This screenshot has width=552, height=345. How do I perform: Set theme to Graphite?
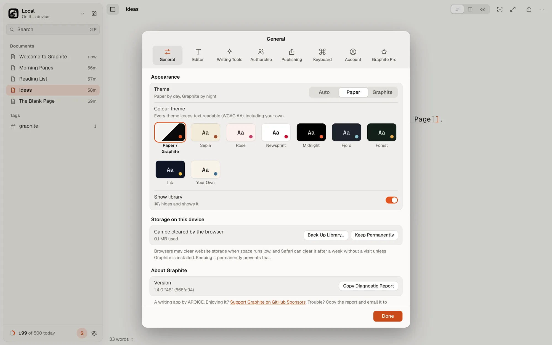click(x=382, y=92)
